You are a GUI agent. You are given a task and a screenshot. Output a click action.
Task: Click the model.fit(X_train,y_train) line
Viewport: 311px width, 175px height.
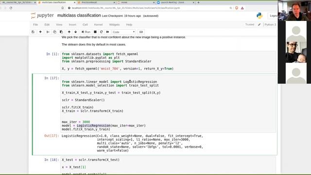point(86,129)
